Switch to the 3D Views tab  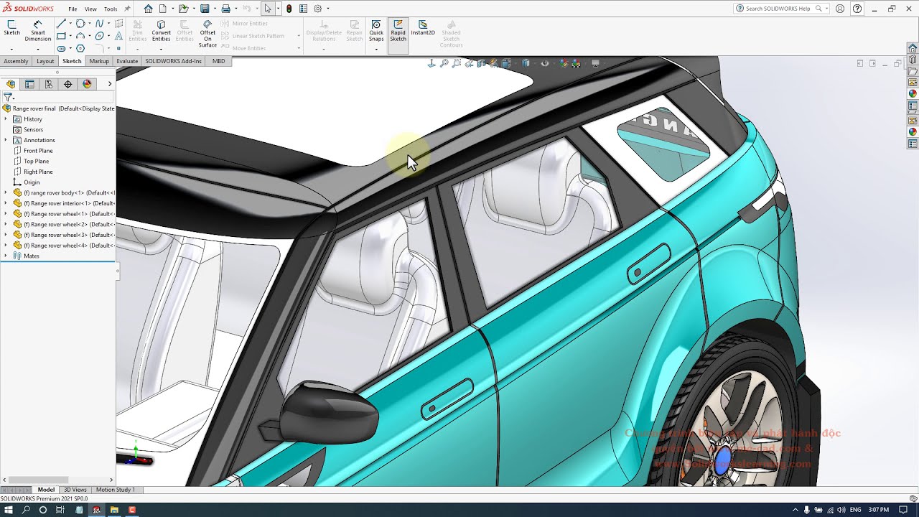75,490
